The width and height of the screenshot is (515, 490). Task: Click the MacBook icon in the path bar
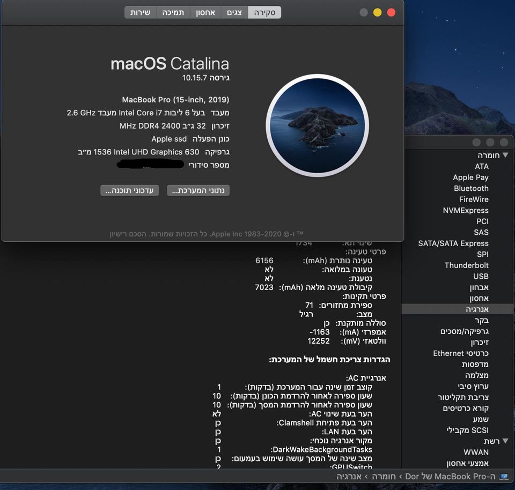[x=503, y=476]
